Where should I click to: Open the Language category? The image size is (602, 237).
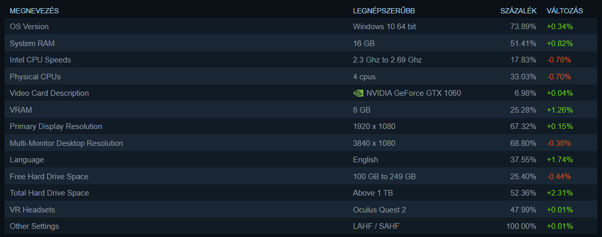(27, 160)
